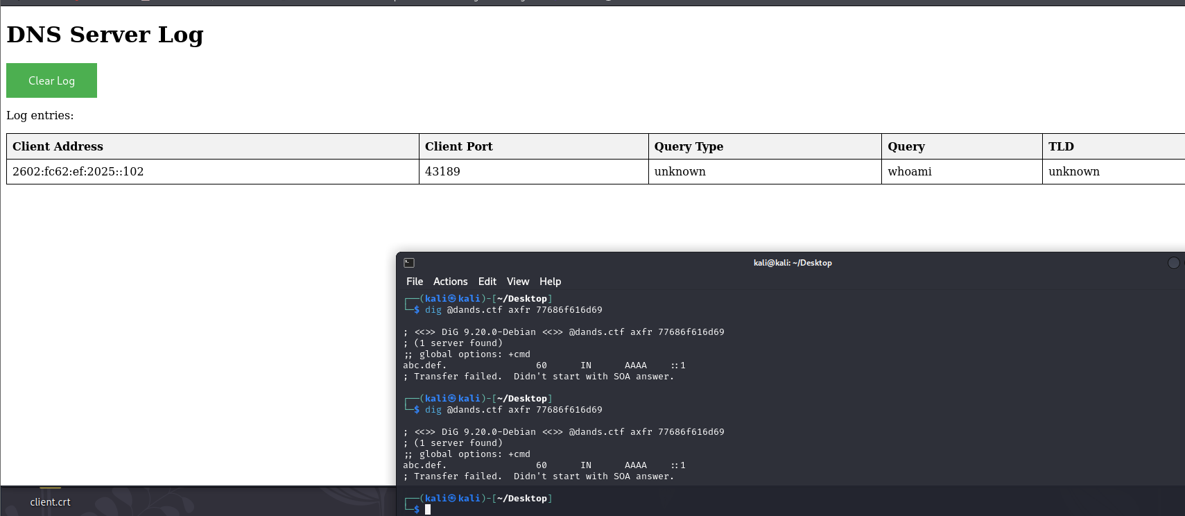Click the terminal icon in terminal title bar
The height and width of the screenshot is (516, 1185).
coord(409,263)
